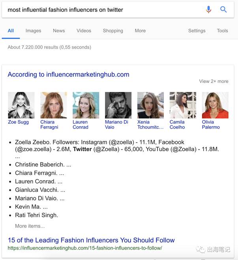The width and height of the screenshot is (238, 260).
Task: Select the Lauren Conrad name link
Action: coord(80,125)
